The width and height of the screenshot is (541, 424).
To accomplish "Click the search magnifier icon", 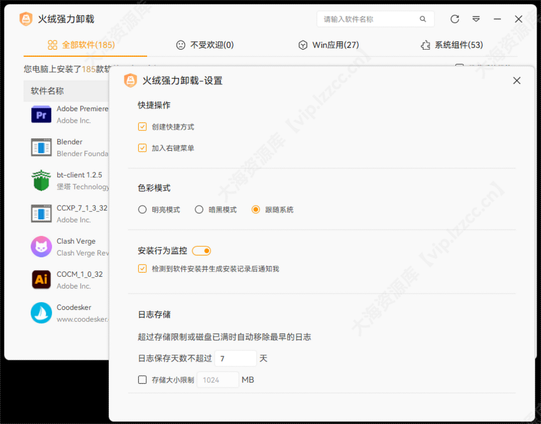I will pos(423,19).
